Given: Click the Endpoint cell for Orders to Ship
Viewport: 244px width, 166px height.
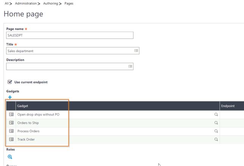Looking at the screenshot, I should (232, 123).
